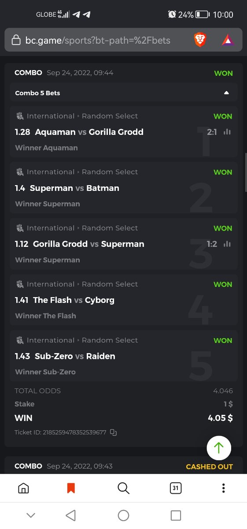Viewport: 247px width, 529px height.
Task: Open the Superman vs Batman bet
Action: pyautogui.click(x=123, y=188)
